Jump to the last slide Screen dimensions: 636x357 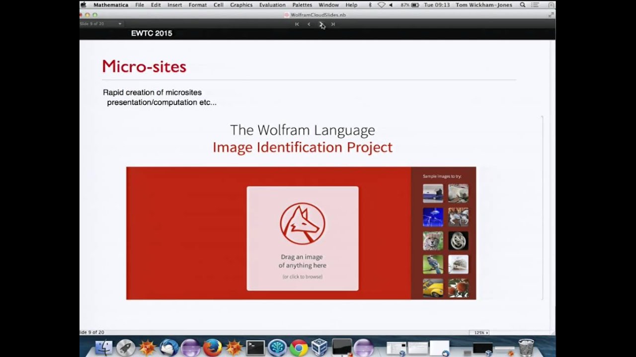click(333, 24)
